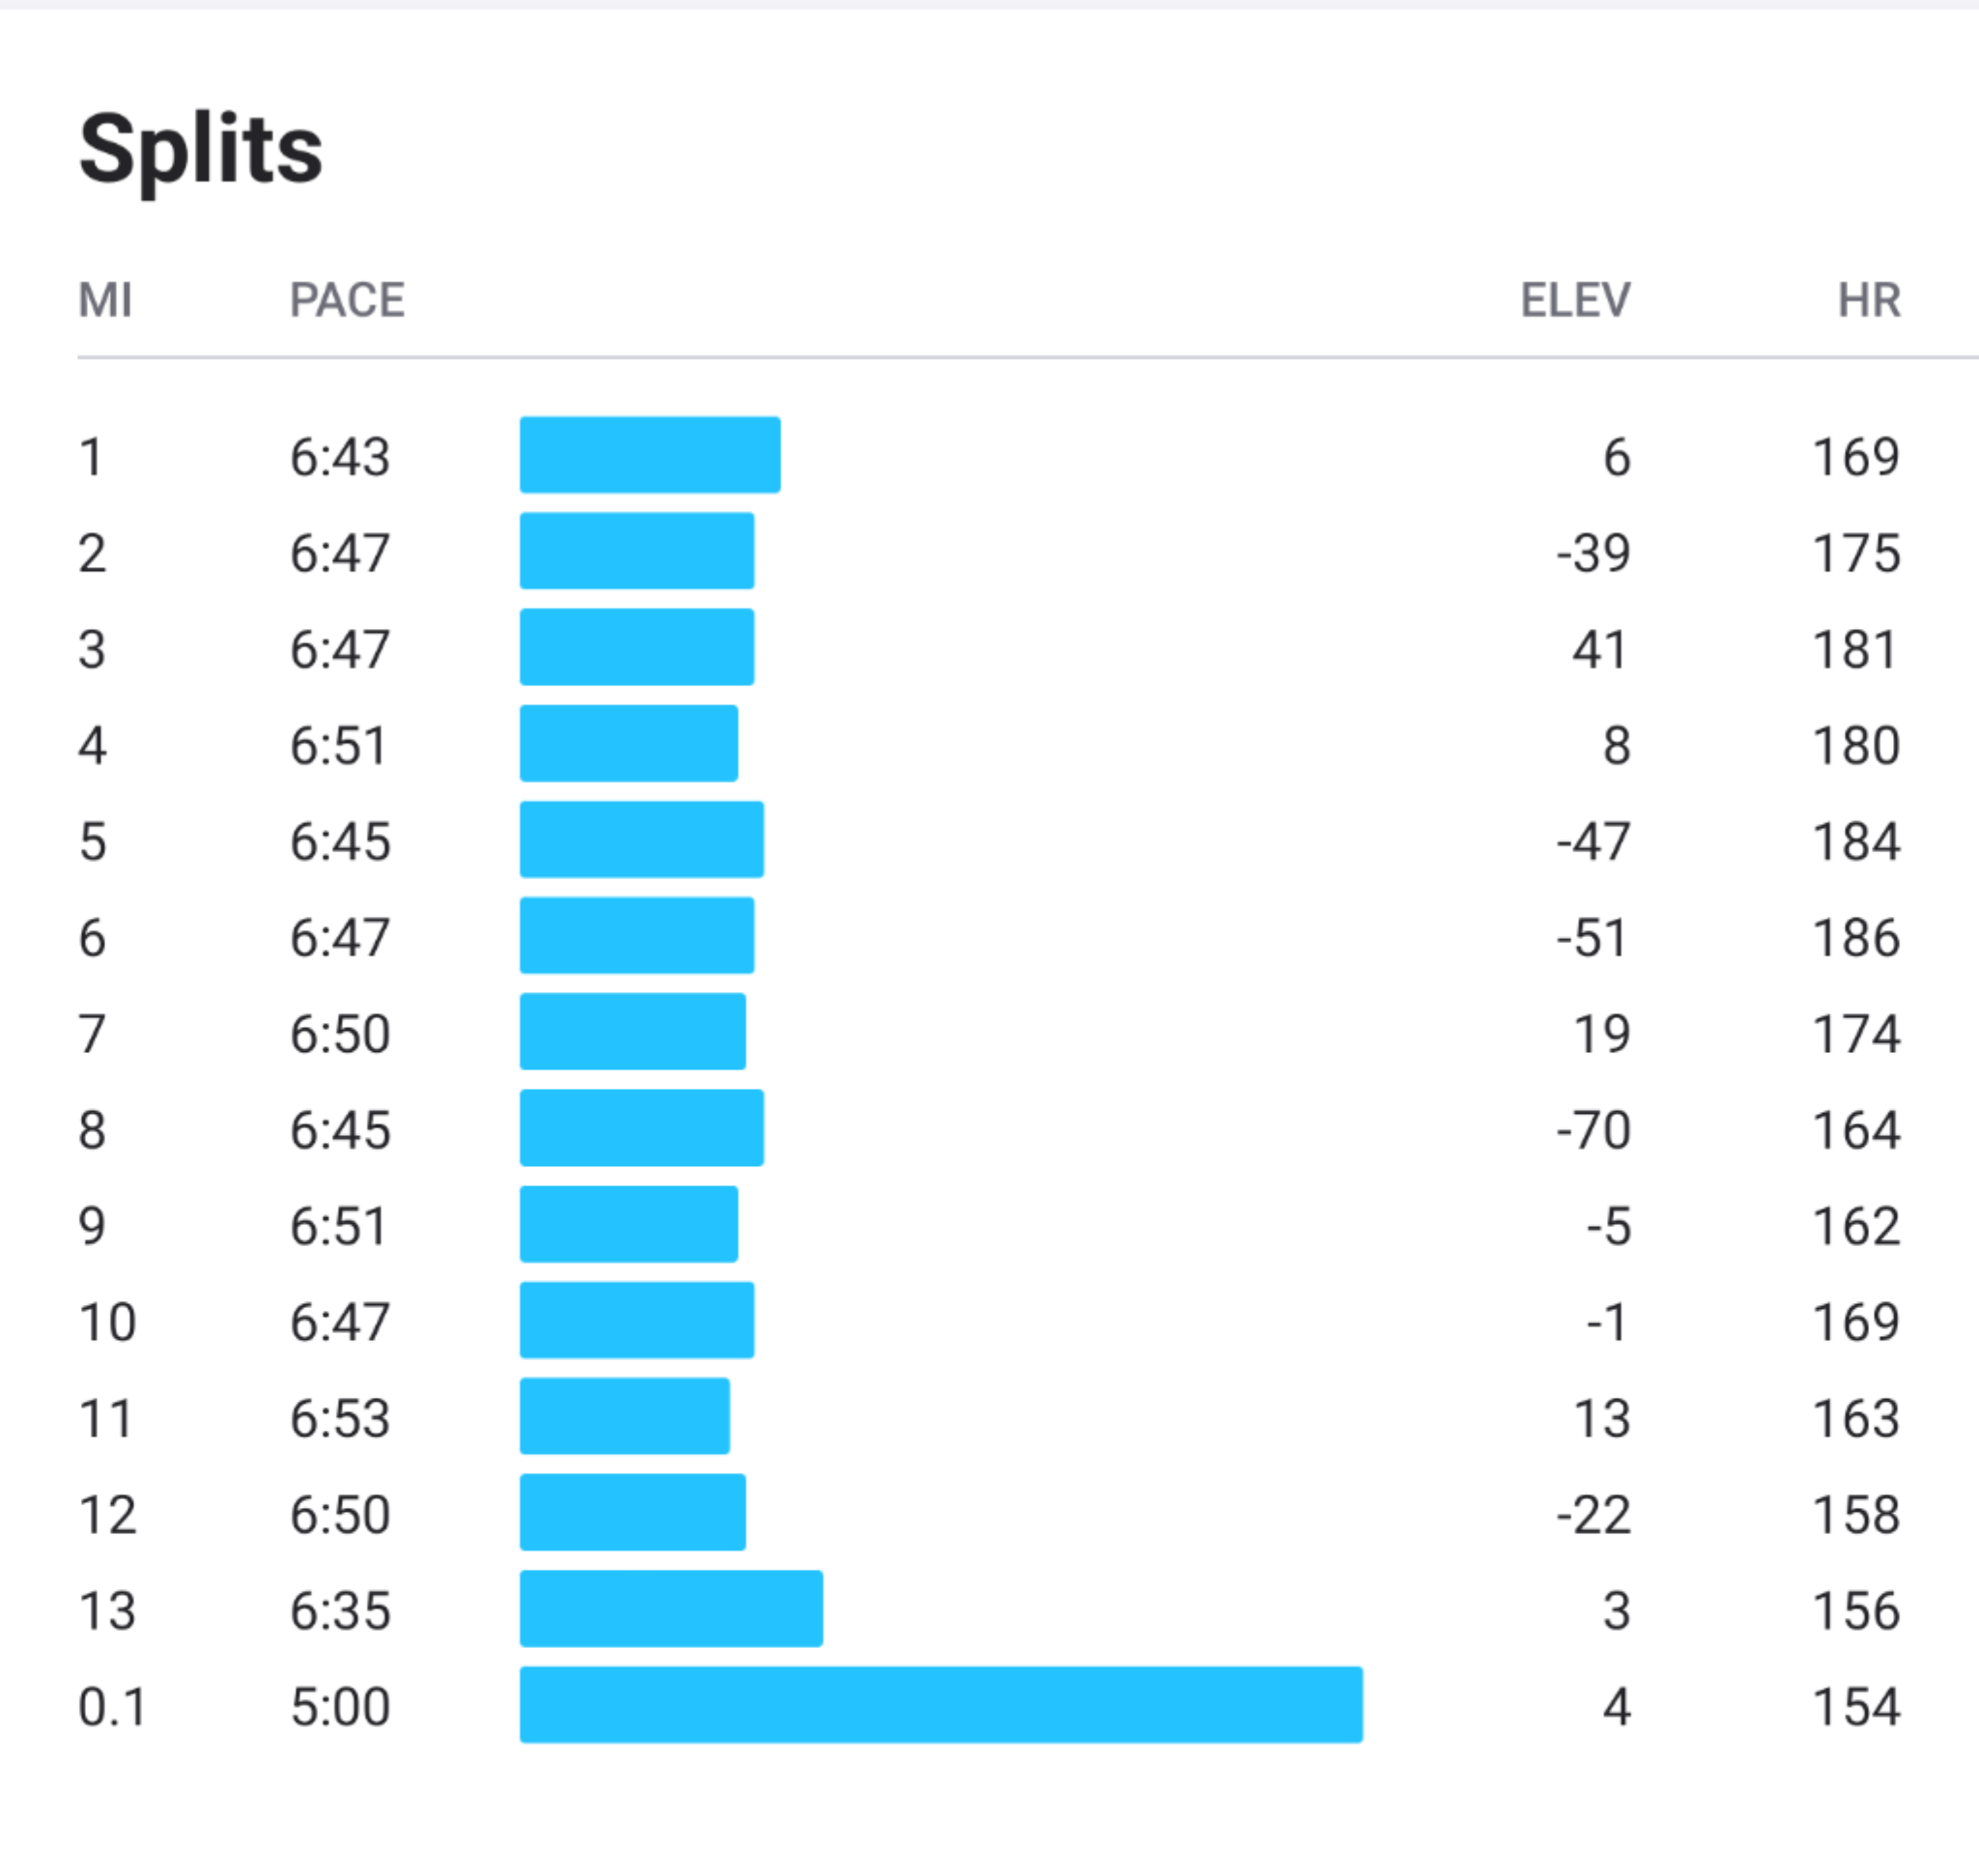Screen dimensions: 1979x1849
Task: Tap the mile 4 pace bar
Action: (628, 744)
